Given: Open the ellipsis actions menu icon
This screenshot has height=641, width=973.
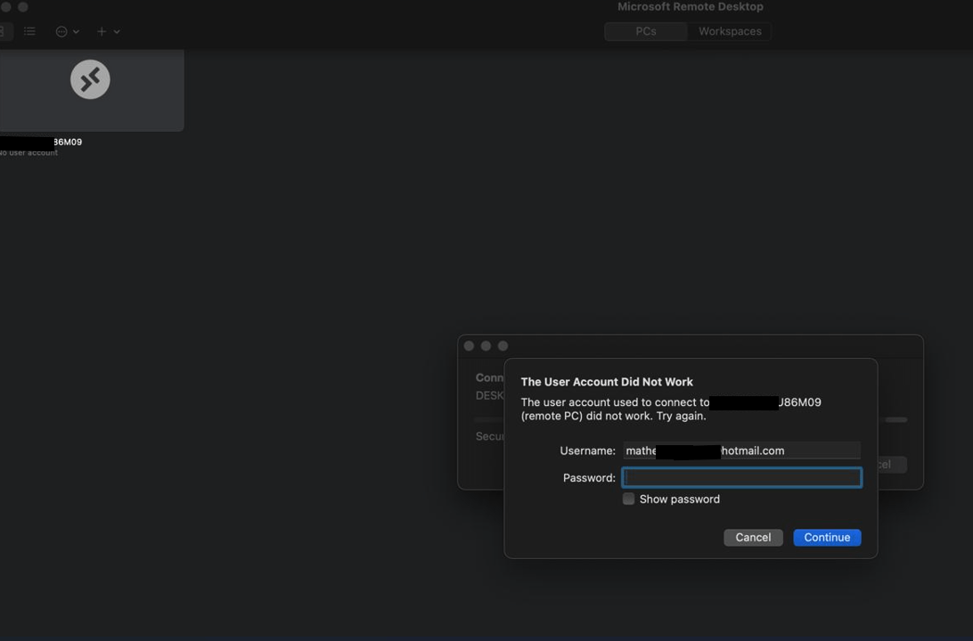Looking at the screenshot, I should [x=61, y=32].
